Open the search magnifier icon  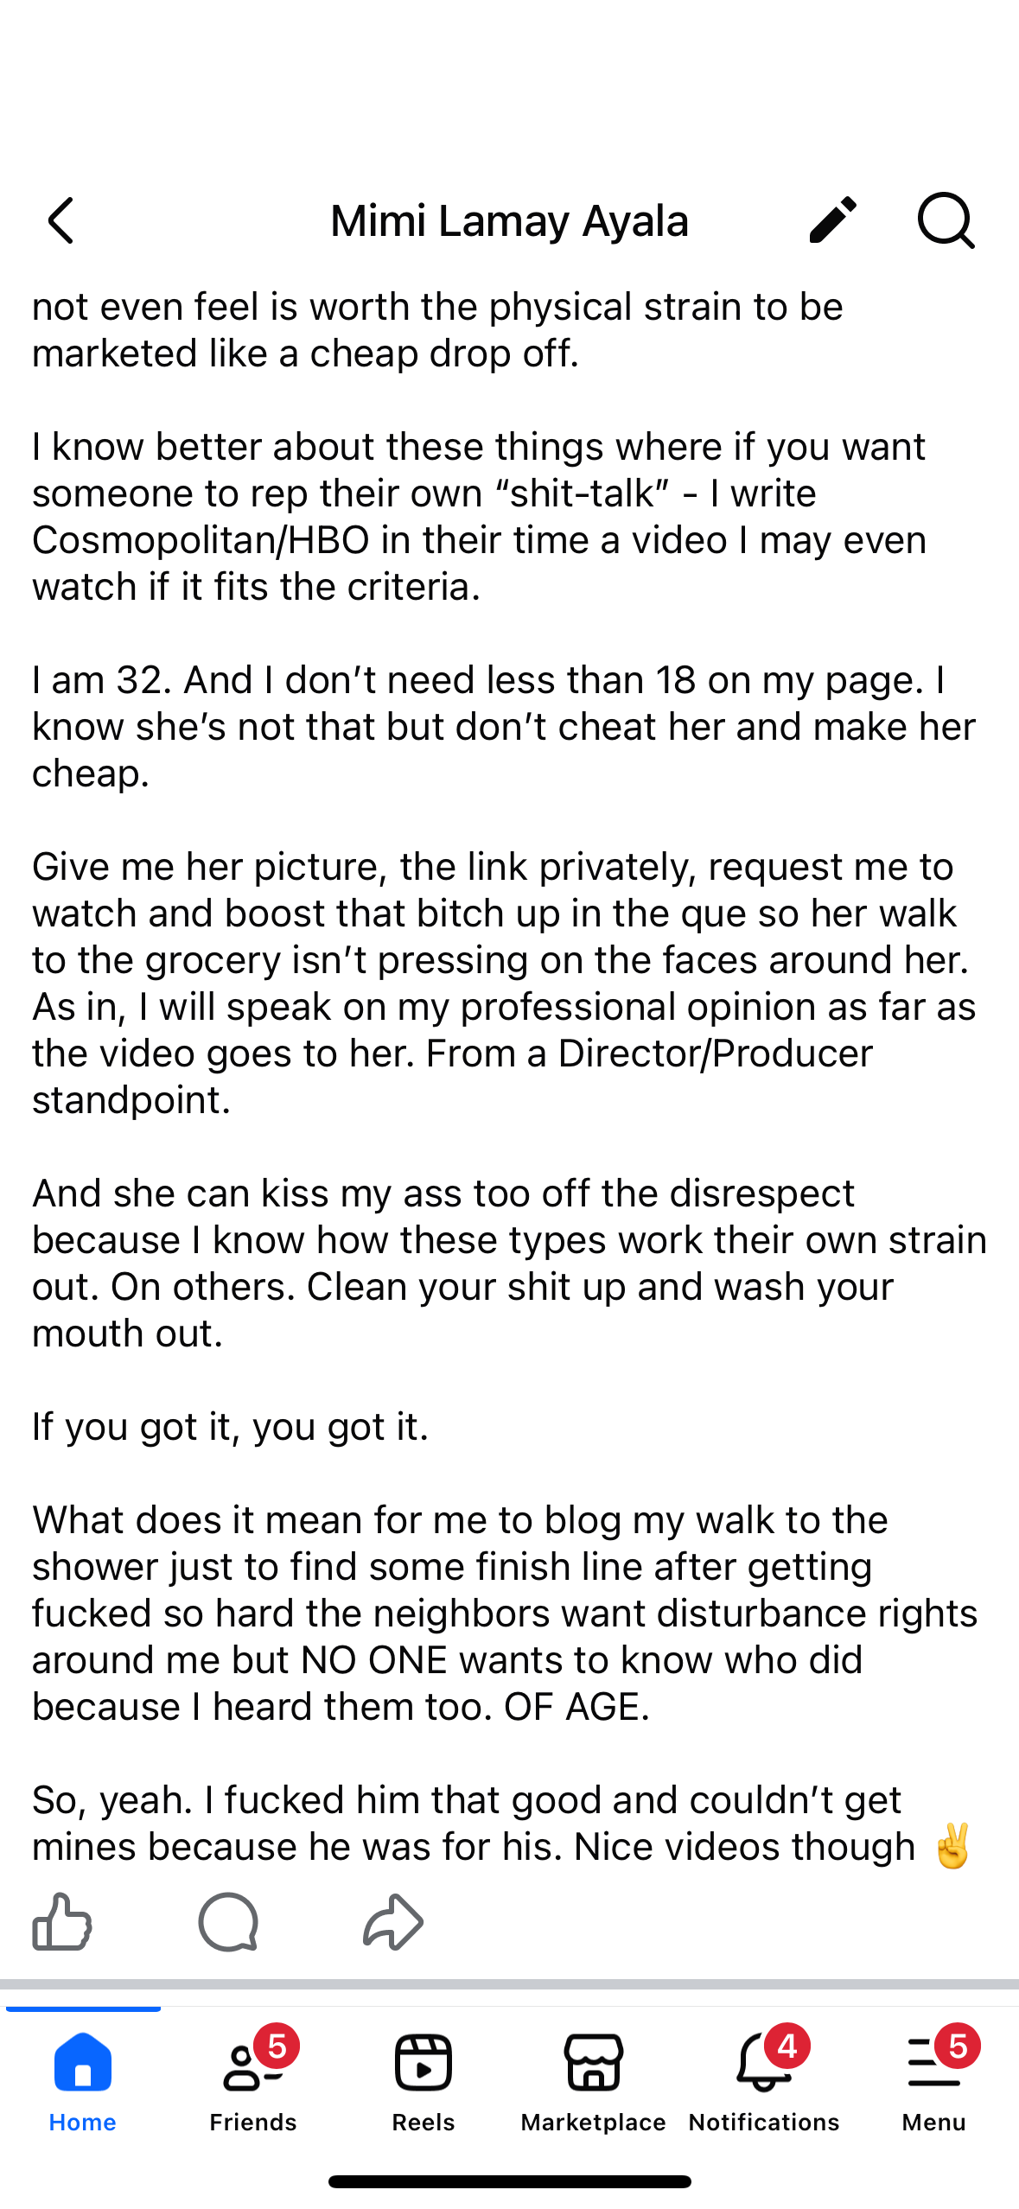point(946,220)
